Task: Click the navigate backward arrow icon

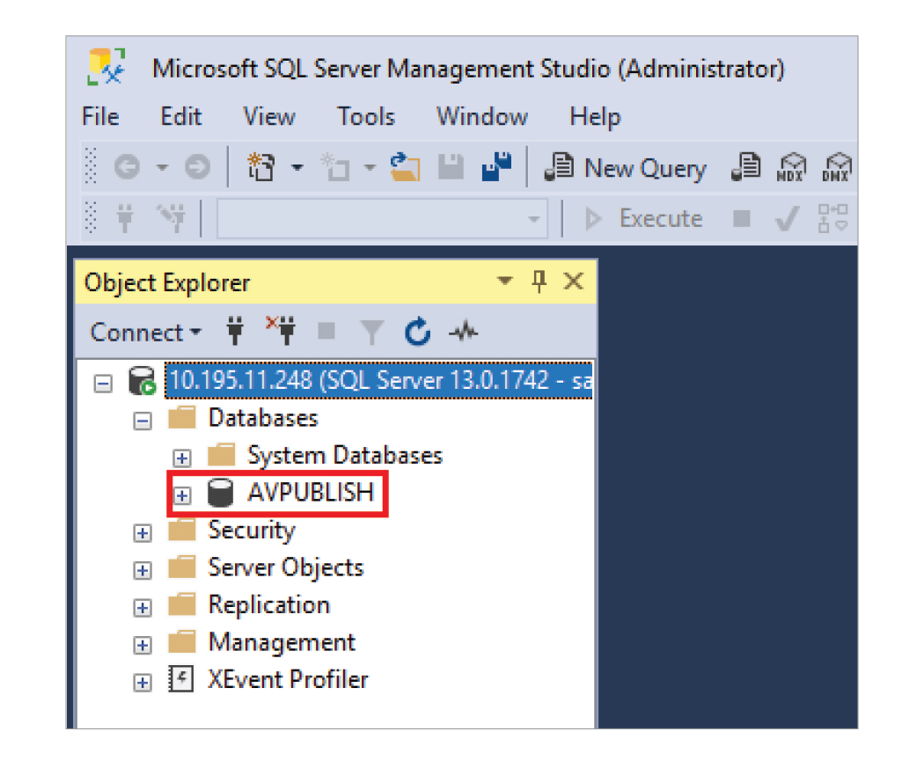Action: coord(127,167)
